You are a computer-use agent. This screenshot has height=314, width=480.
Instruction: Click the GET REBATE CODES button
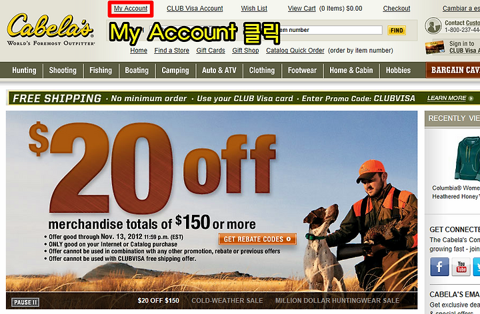pyautogui.click(x=257, y=239)
